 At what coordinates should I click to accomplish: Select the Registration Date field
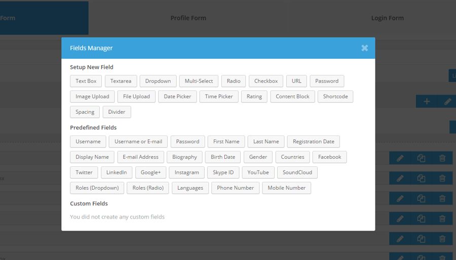coord(314,142)
